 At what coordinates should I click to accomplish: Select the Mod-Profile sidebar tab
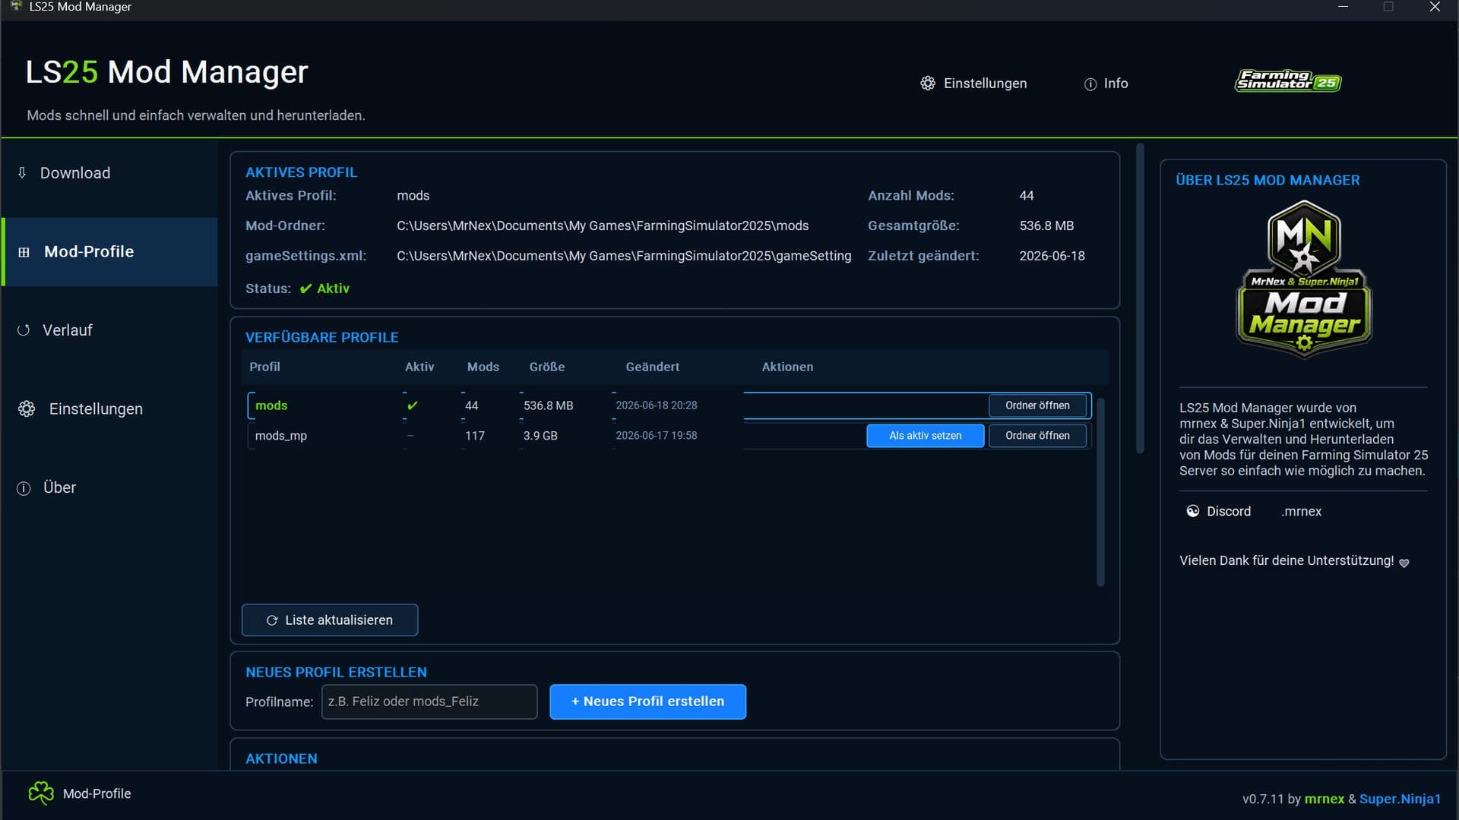(x=109, y=252)
